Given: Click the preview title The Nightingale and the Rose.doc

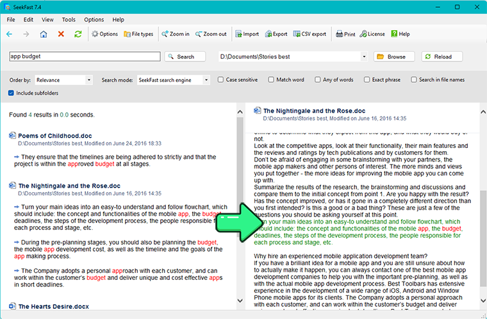Looking at the screenshot, I should (x=315, y=111).
